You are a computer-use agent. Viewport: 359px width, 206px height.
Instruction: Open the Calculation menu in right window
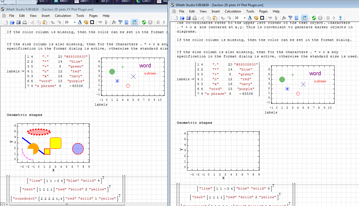[x=233, y=11]
